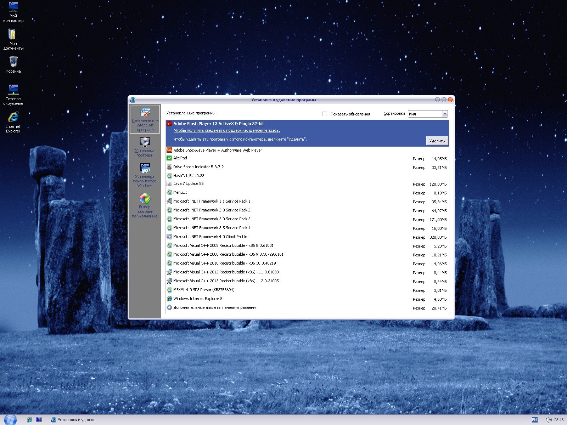Select the AkelPad entry
This screenshot has height=425, width=567.
click(x=307, y=158)
